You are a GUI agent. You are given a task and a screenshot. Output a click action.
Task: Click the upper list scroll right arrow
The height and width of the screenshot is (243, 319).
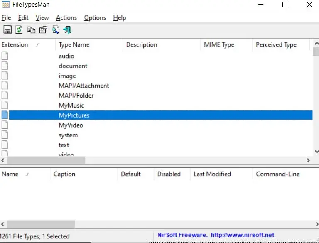(308, 160)
